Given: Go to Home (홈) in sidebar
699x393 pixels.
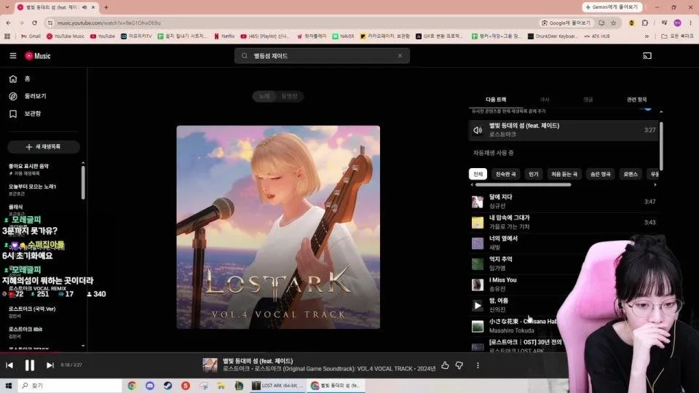Looking at the screenshot, I should coord(20,79).
